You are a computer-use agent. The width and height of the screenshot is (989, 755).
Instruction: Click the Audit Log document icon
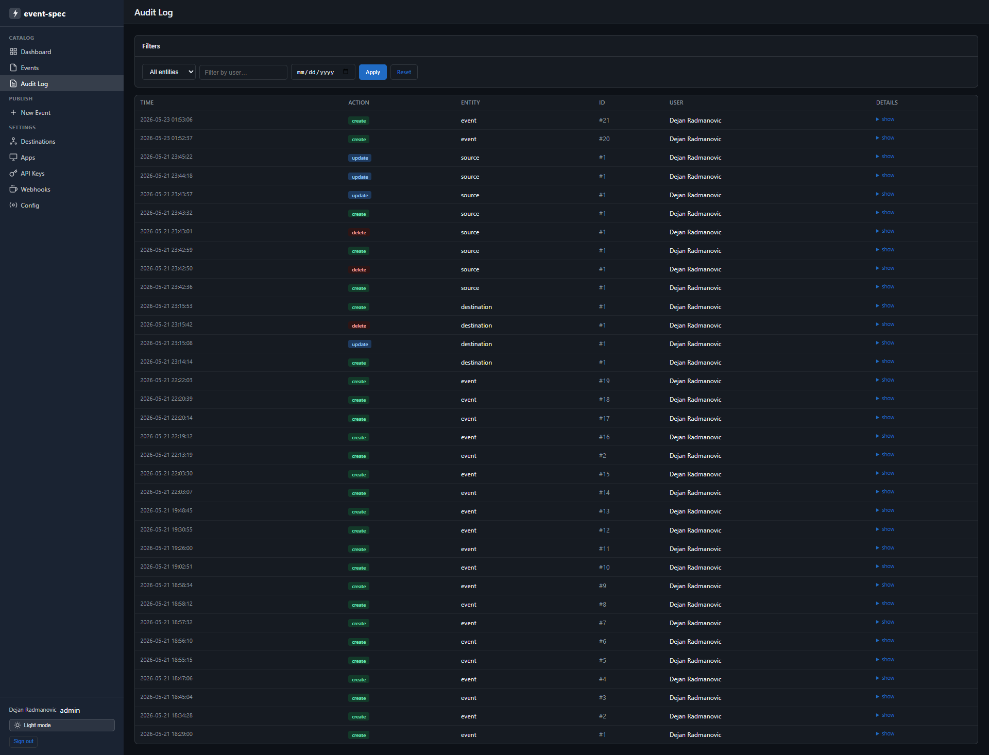13,83
